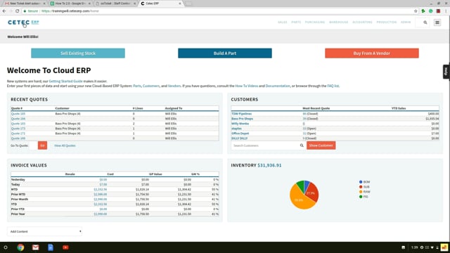Image resolution: width=450 pixels, height=253 pixels.
Task: Open the Getting Started Guide link
Action: click(x=65, y=82)
